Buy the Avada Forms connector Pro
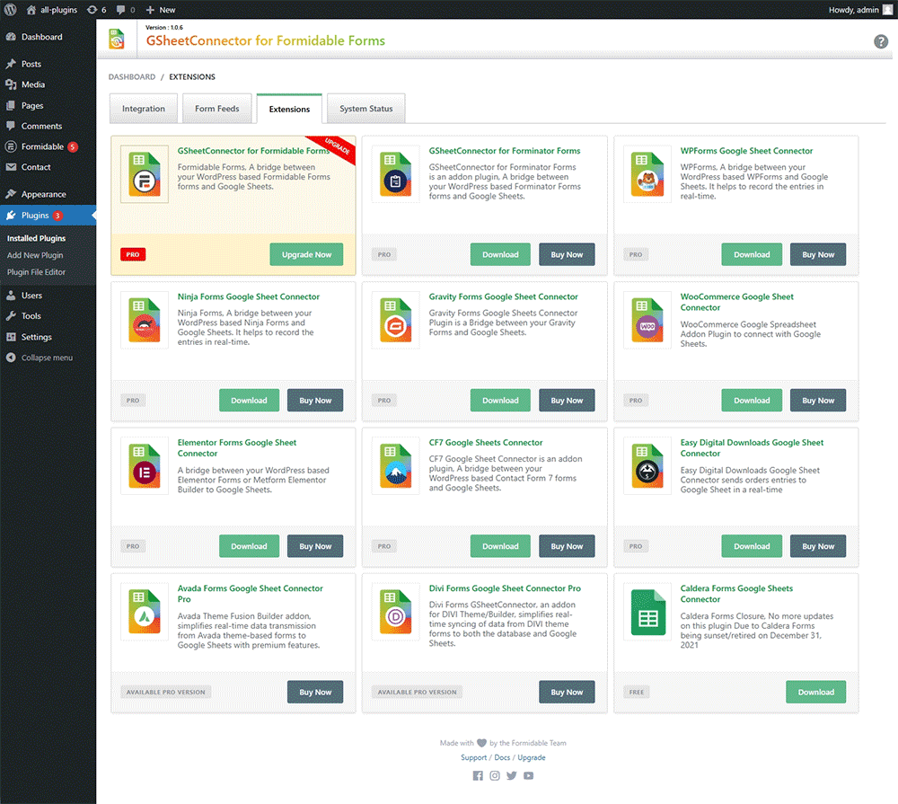898x804 pixels. [315, 693]
